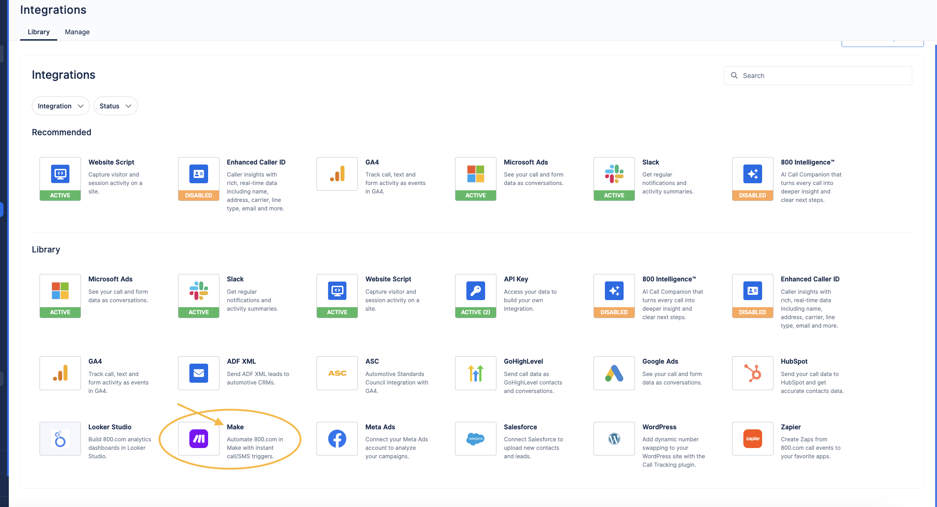Select Microsoft Ads icon in Library section
The image size is (937, 507).
60,291
